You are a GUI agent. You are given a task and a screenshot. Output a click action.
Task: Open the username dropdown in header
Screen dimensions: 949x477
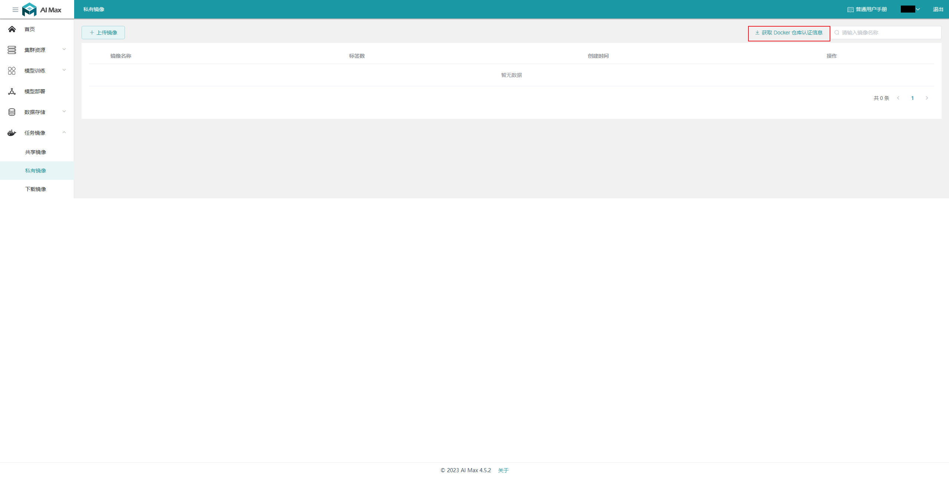(x=910, y=9)
